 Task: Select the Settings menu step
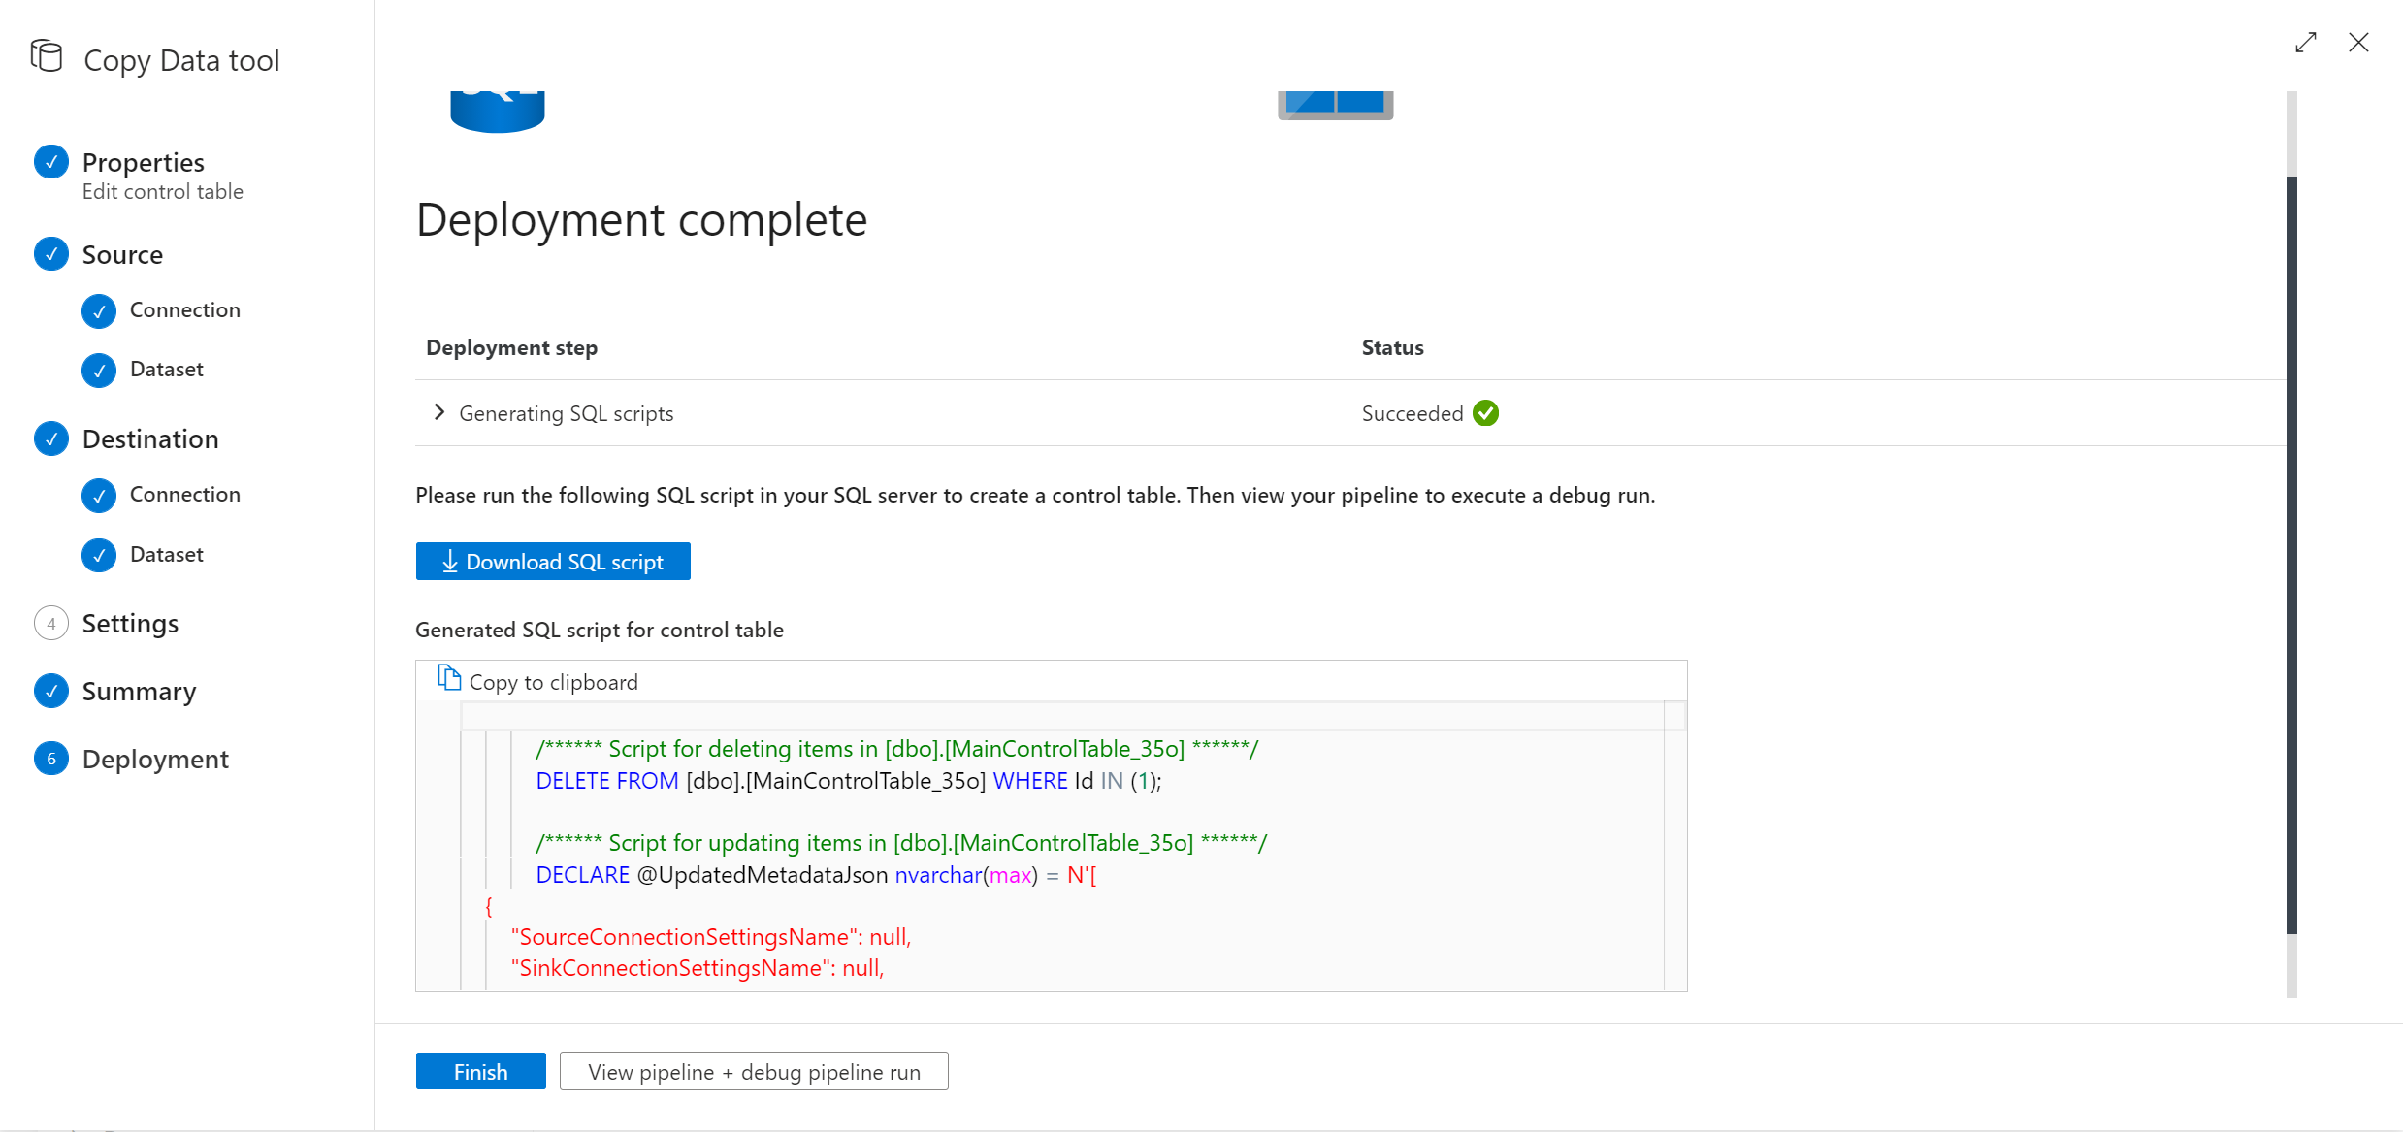pos(130,622)
